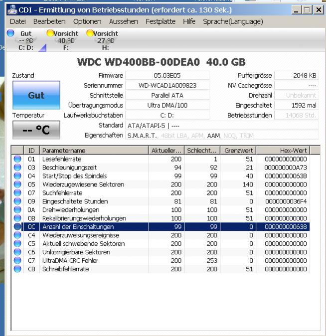This screenshot has width=326, height=336.
Task: Click status icon of Lesefehlerrate row
Action: (x=17, y=159)
